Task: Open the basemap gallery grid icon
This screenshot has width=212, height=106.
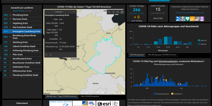Action: pos(122,12)
